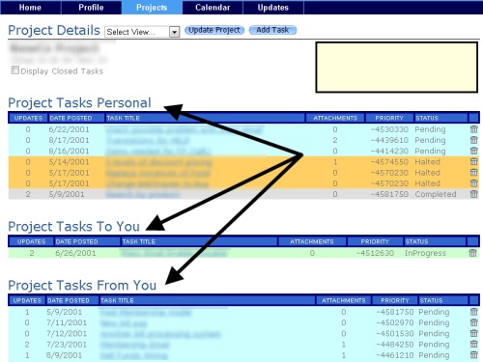Click Attachments header in Project Tasks To You
483x362 pixels.
coord(312,241)
